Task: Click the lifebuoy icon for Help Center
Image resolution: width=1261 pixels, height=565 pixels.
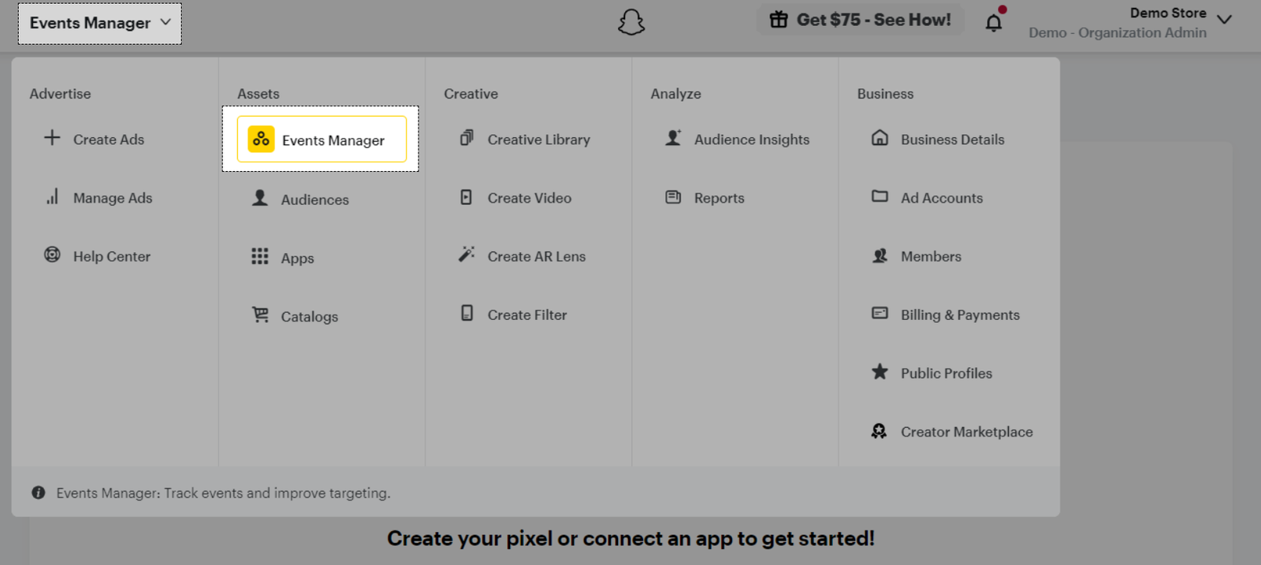Action: [52, 255]
